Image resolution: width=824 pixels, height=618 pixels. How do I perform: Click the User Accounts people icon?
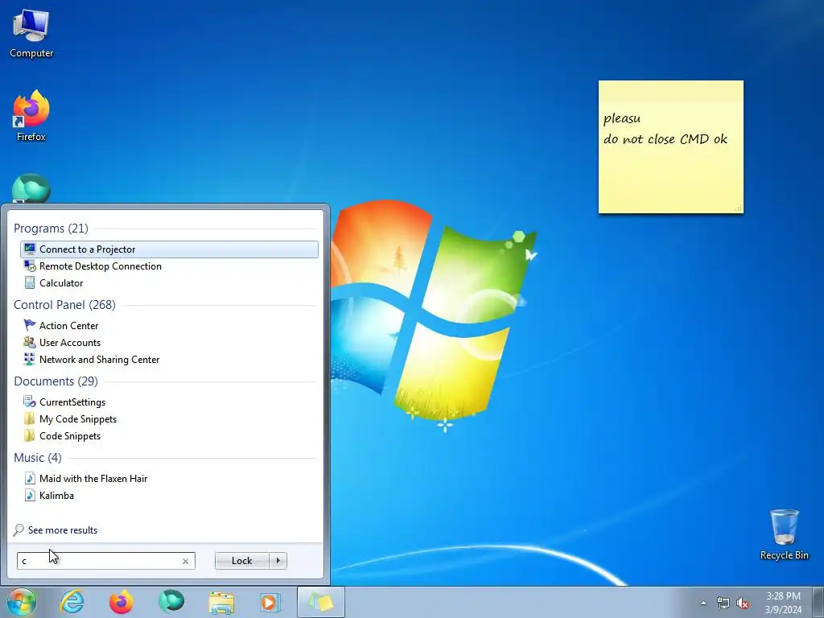[x=30, y=342]
